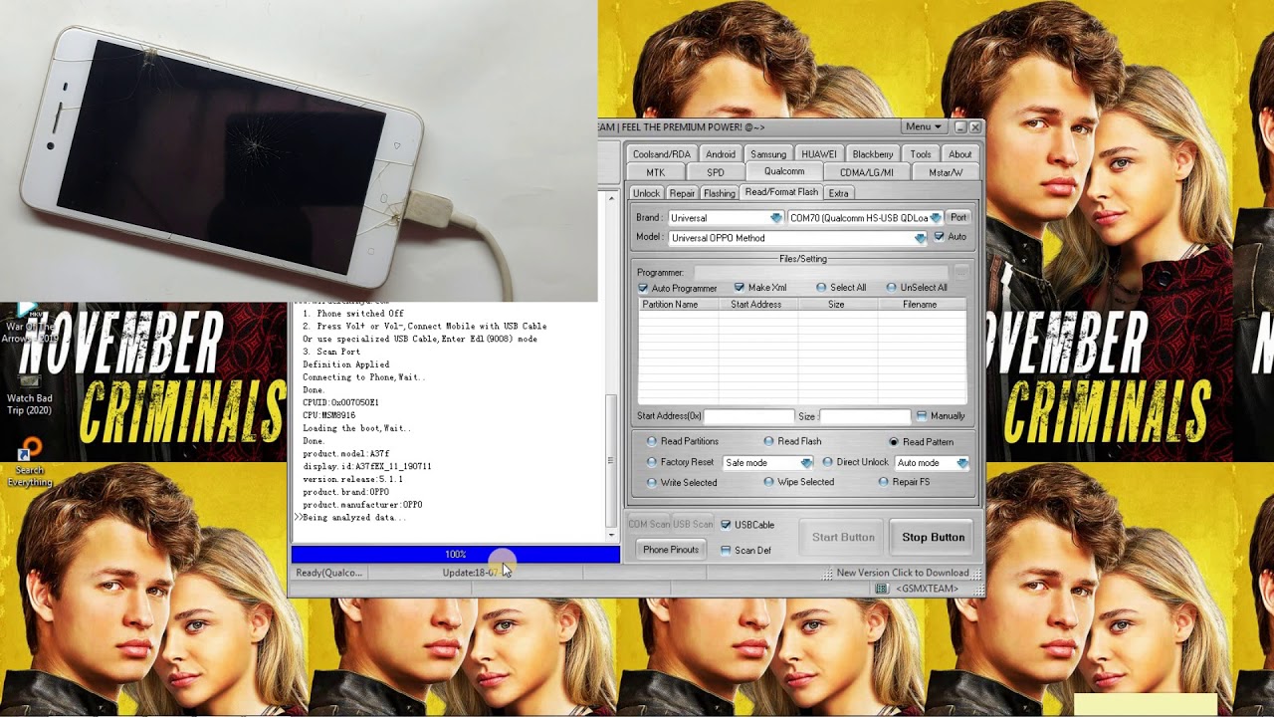Enable the Scan Def checkbox
The height and width of the screenshot is (717, 1274).
click(726, 550)
